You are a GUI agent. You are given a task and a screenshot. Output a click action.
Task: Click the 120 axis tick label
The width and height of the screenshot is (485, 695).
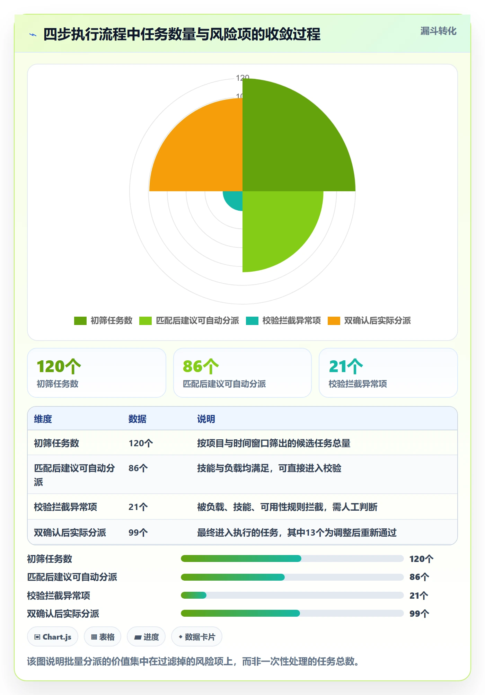tap(242, 78)
